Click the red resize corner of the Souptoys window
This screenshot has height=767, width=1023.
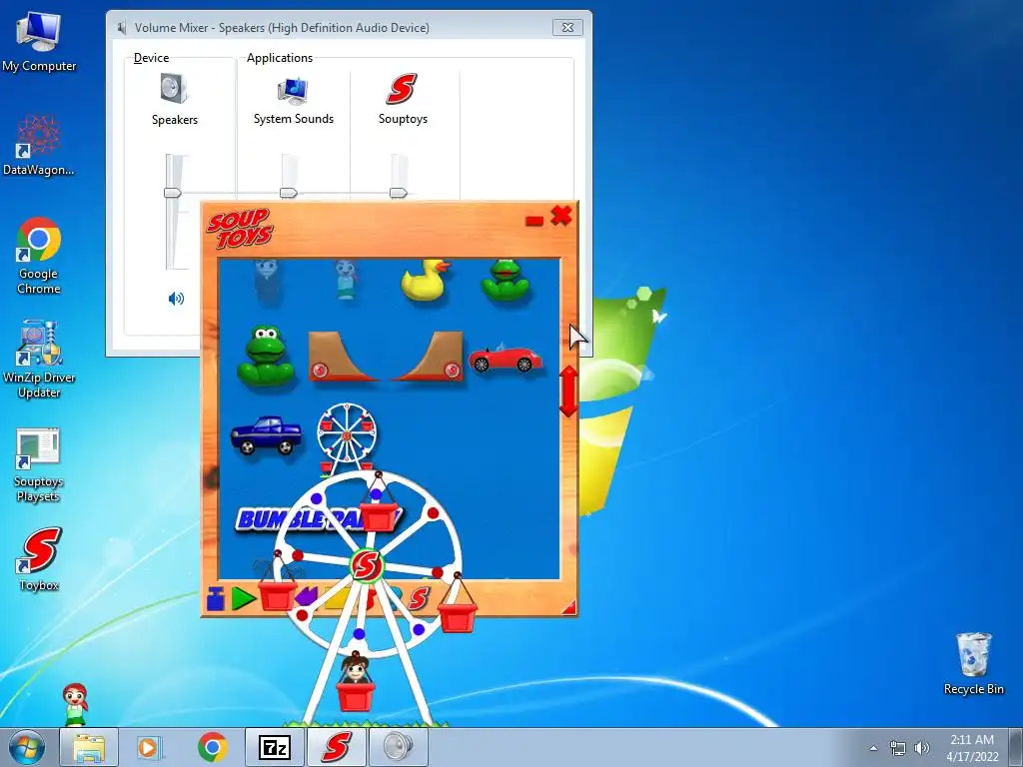point(569,608)
